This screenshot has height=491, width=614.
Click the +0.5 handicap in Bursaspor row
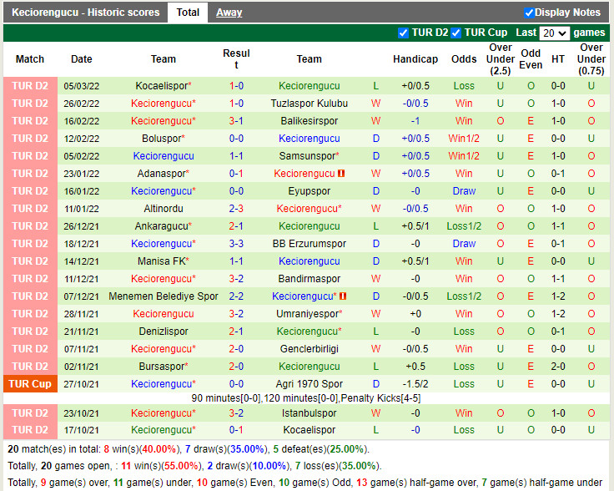[x=415, y=367]
